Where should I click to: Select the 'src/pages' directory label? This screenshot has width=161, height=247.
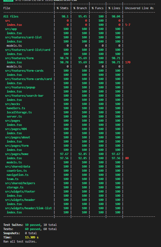point(13,121)
